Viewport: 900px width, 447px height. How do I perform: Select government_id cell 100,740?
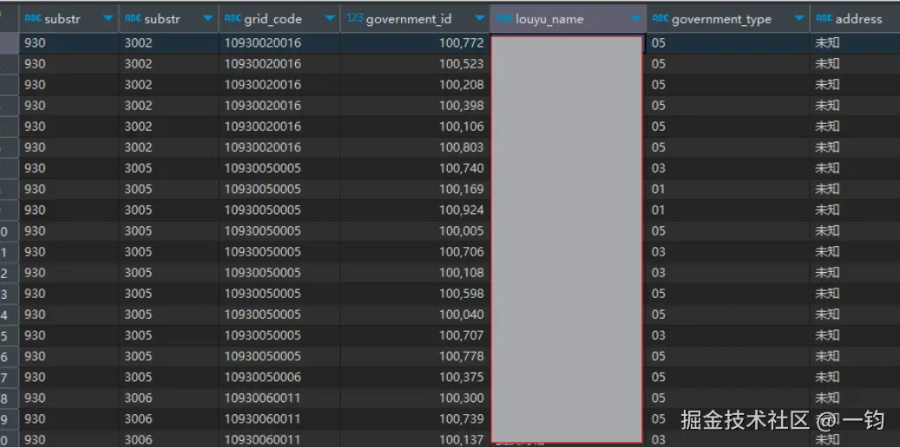coord(415,168)
